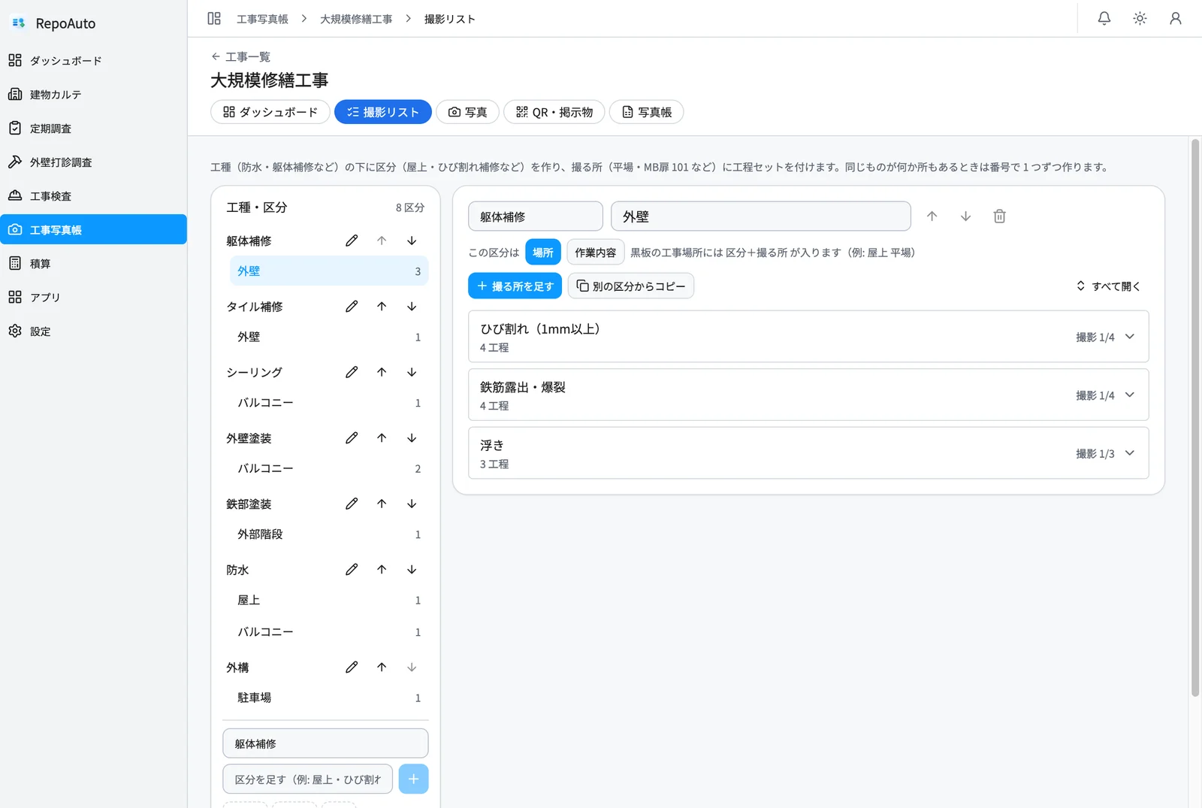This screenshot has width=1202, height=808.
Task: Click the 外壁 section name field
Action: (x=761, y=216)
